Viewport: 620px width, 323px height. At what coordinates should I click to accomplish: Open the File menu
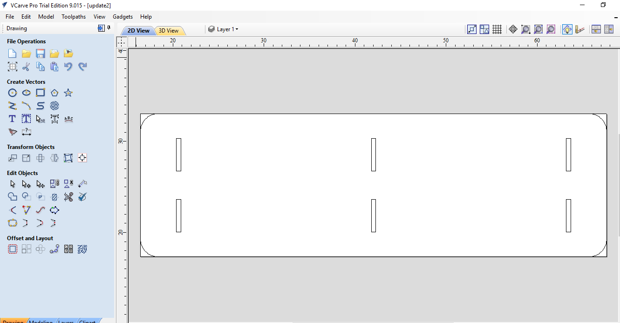tap(10, 16)
